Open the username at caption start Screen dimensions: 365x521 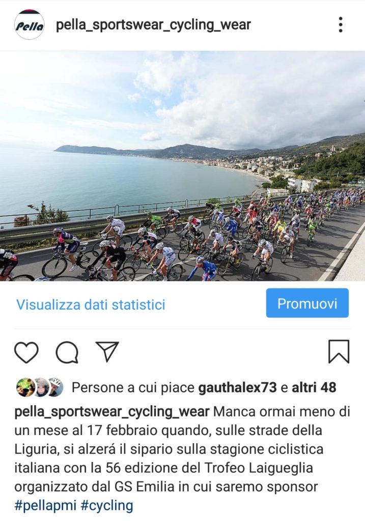click(x=111, y=412)
